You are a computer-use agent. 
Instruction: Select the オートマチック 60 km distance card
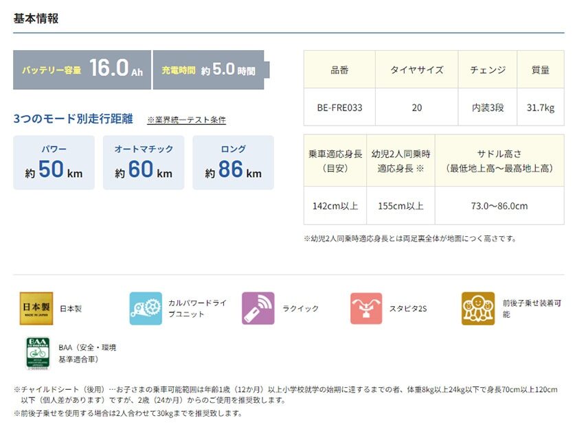pyautogui.click(x=144, y=163)
